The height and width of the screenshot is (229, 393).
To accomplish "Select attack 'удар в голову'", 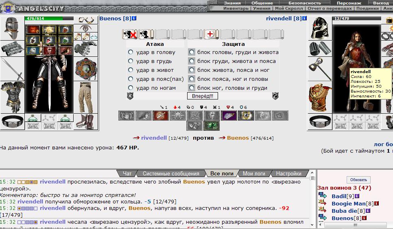I will tap(131, 52).
